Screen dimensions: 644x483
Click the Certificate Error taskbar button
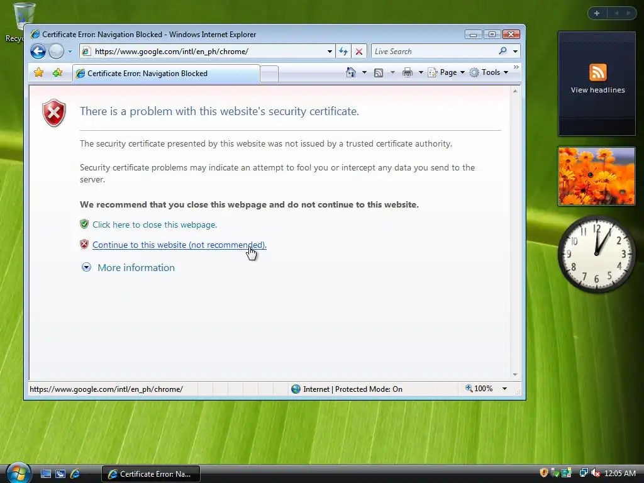(x=151, y=474)
